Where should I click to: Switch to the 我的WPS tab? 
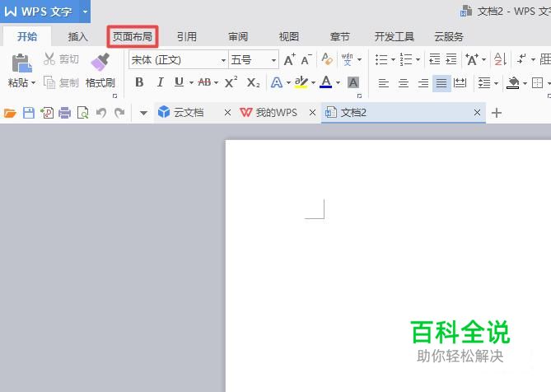click(x=268, y=113)
